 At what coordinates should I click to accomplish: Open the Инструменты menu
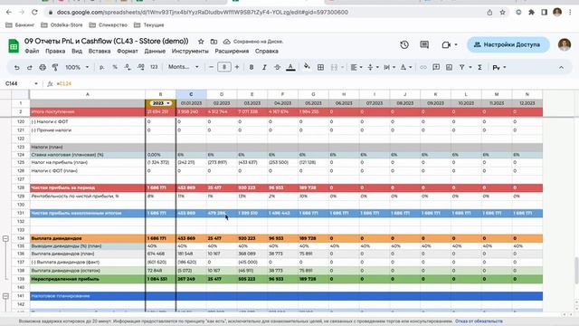click(x=190, y=51)
